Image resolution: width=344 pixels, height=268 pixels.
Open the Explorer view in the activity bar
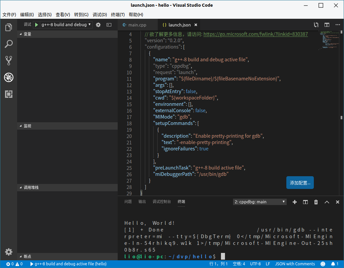(9, 27)
